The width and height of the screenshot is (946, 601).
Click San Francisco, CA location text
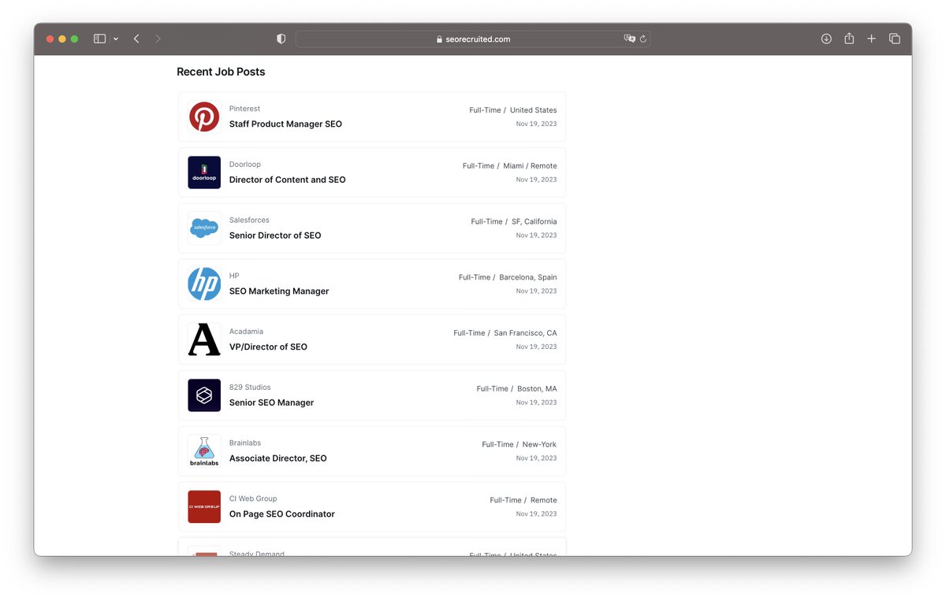click(x=526, y=333)
